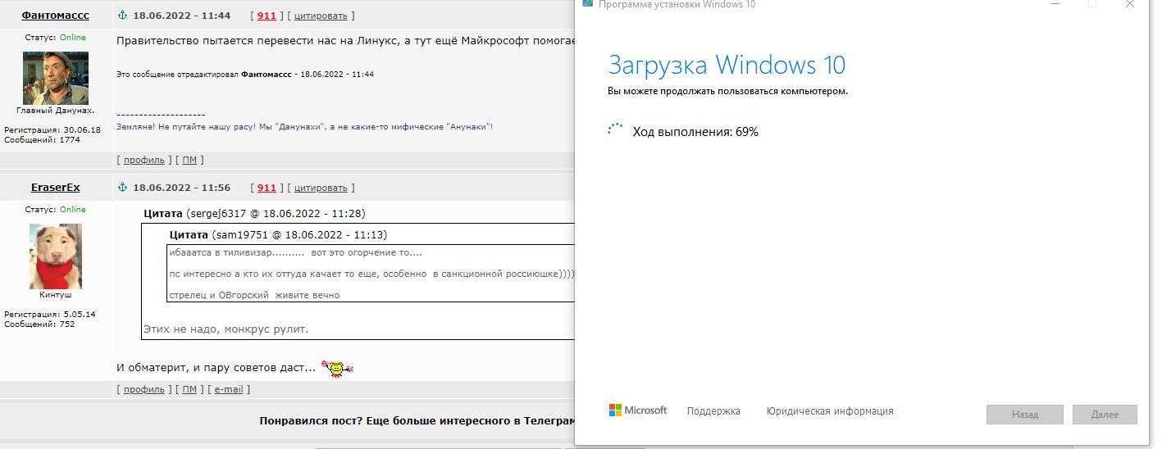The image size is (1162, 449).
Task: Click Online status of EraserEx
Action: [x=72, y=210]
